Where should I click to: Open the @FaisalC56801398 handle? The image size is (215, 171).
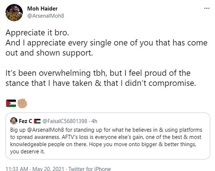point(65,121)
